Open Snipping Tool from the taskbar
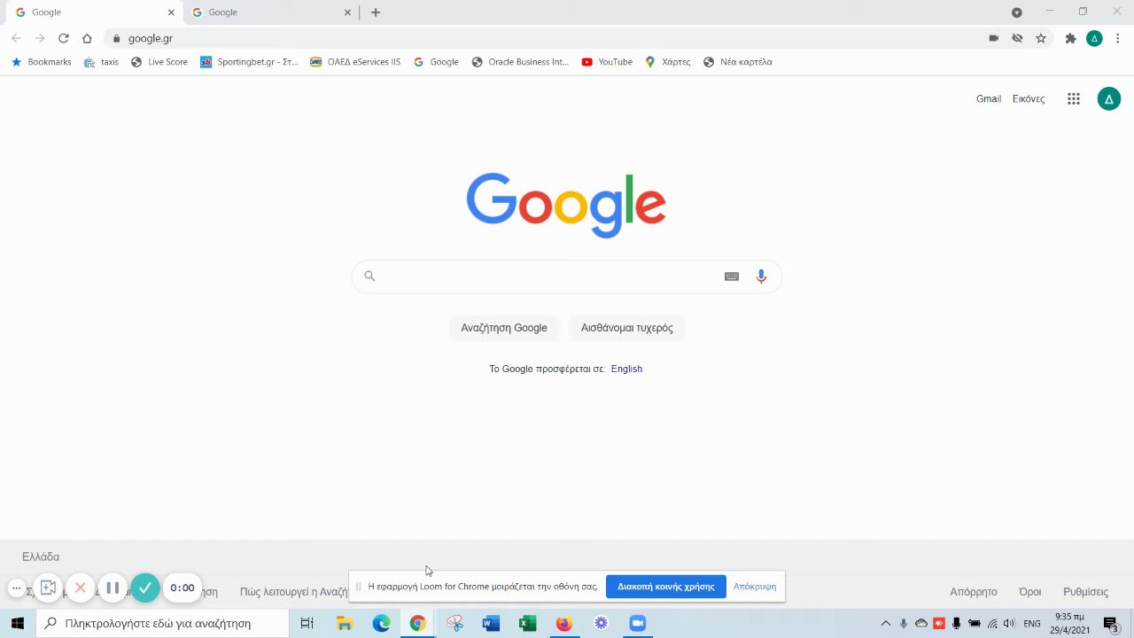This screenshot has height=638, width=1134. click(454, 624)
